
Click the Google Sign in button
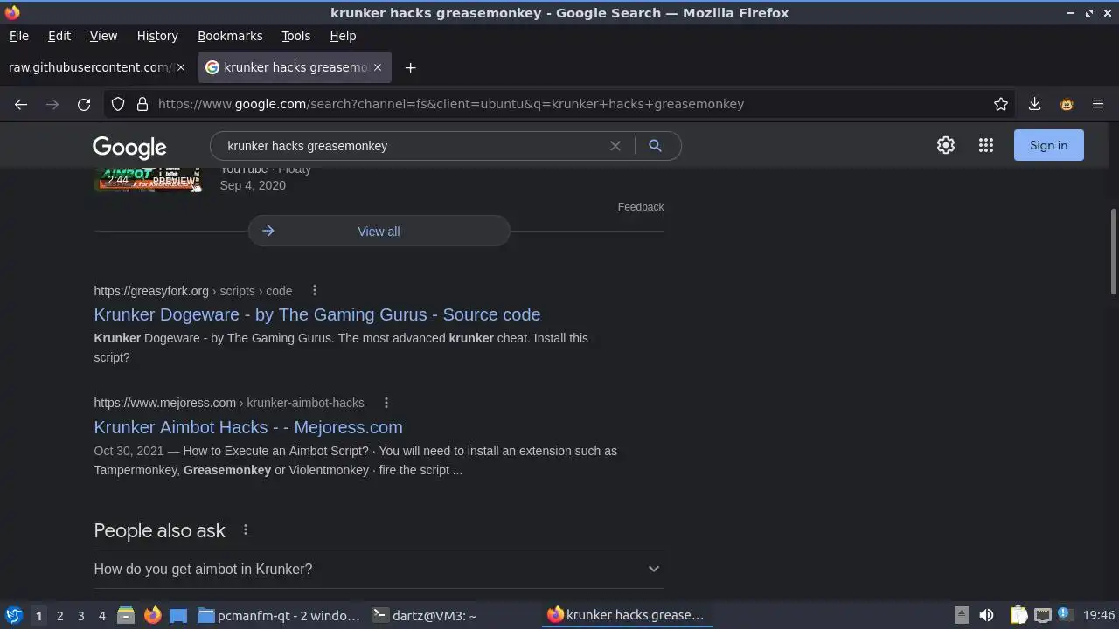pos(1048,145)
